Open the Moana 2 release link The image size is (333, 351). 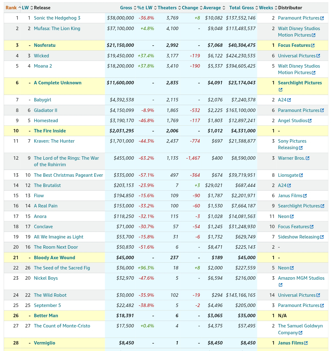coord(43,66)
